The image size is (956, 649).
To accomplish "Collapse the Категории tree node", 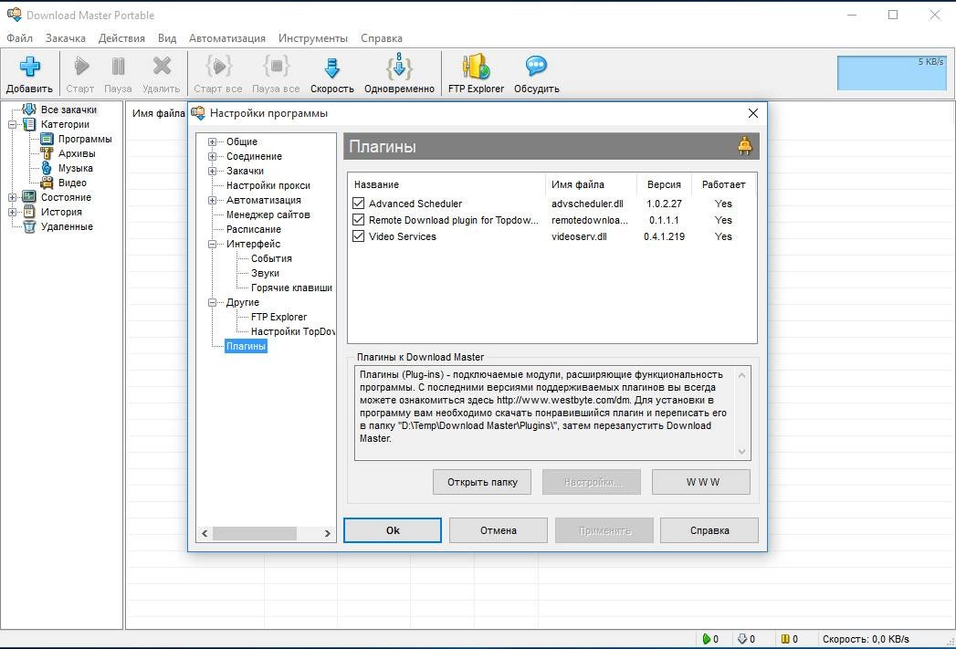I will [x=12, y=124].
